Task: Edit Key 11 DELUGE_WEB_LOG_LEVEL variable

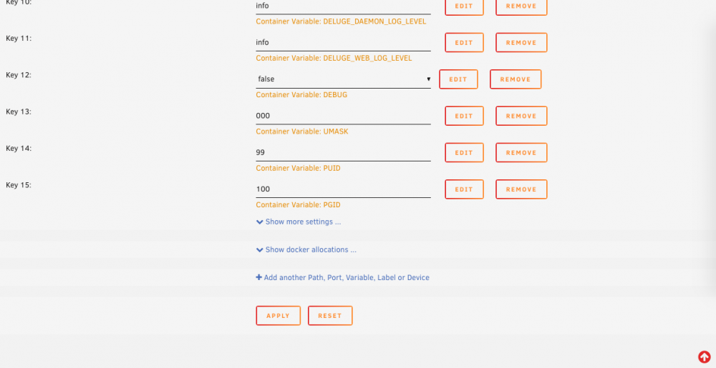Action: pyautogui.click(x=464, y=43)
